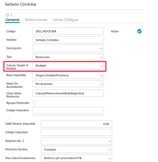Open Modo De Acumulación dropdown

tap(68, 84)
